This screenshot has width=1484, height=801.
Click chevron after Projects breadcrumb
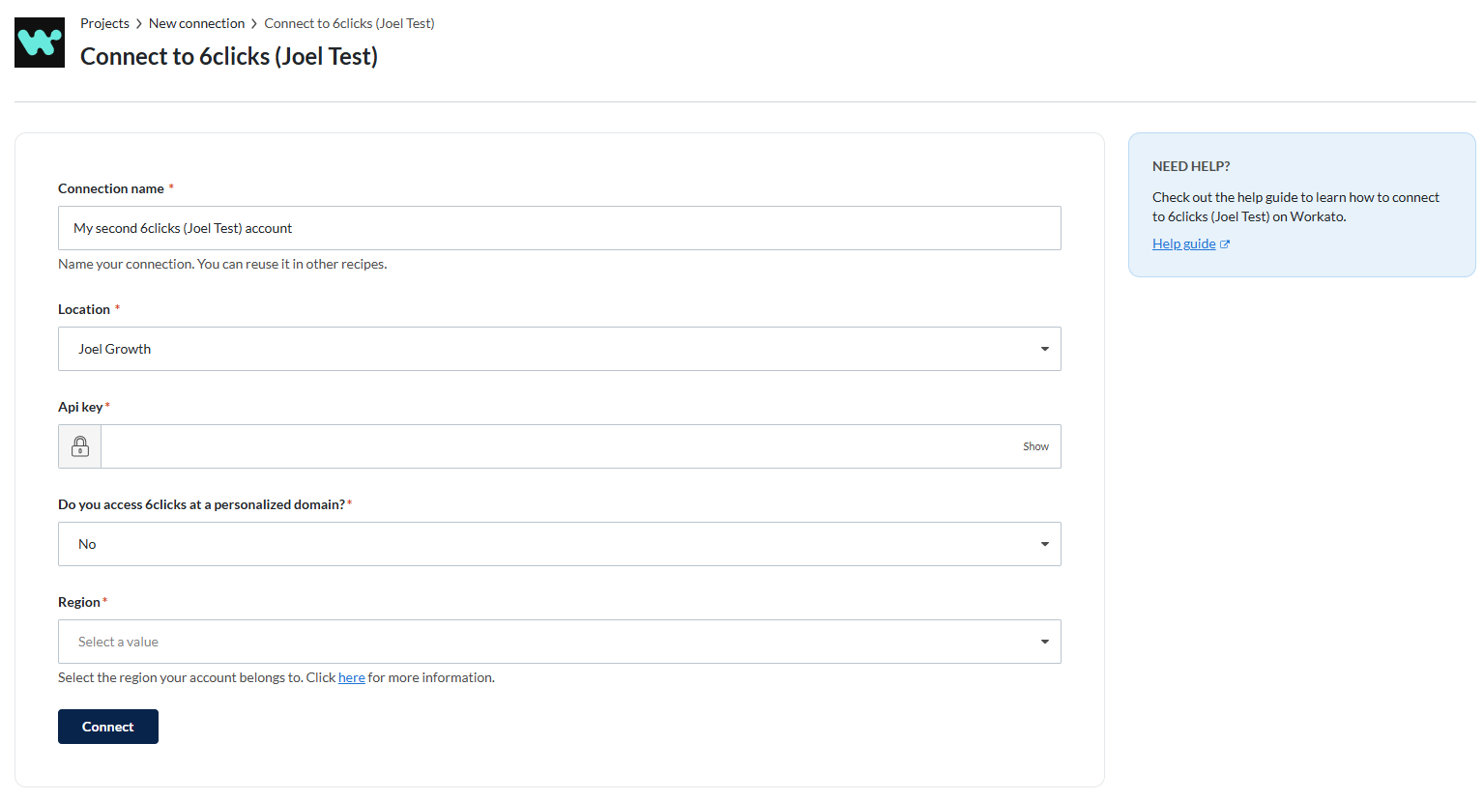point(139,24)
